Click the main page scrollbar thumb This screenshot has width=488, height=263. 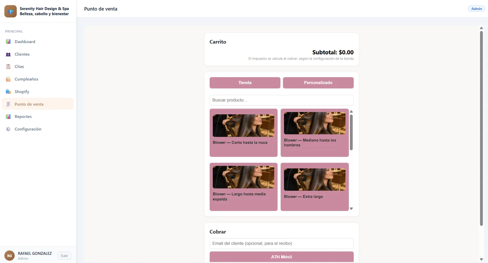pos(481,128)
